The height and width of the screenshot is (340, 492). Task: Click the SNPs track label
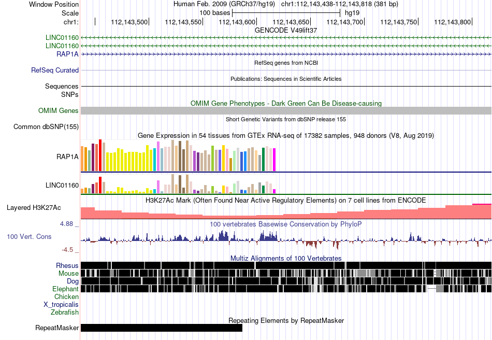pos(70,94)
